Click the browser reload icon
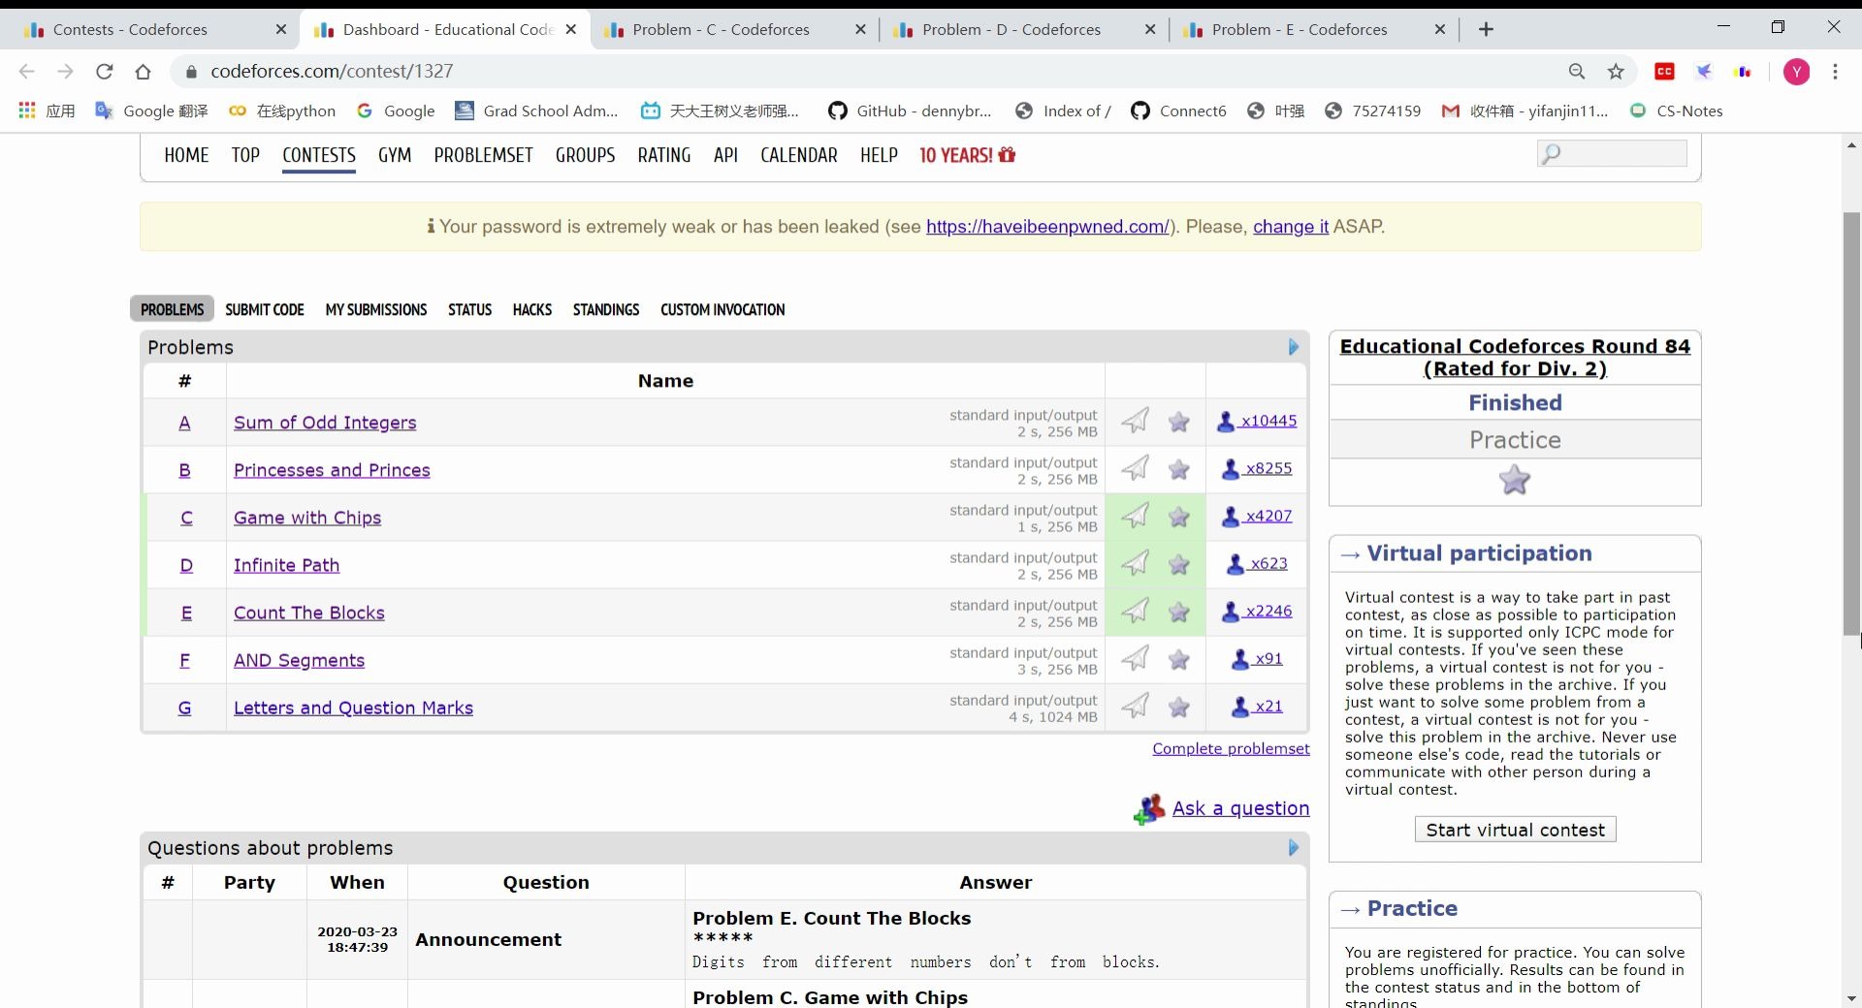Screen dimensions: 1862x1008 (104, 71)
